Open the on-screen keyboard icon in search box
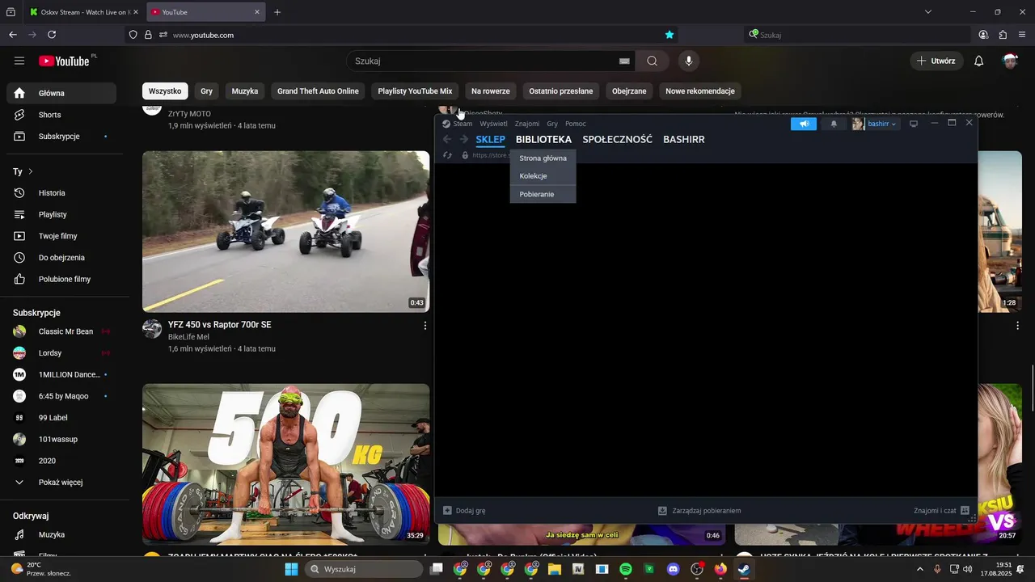 point(624,61)
